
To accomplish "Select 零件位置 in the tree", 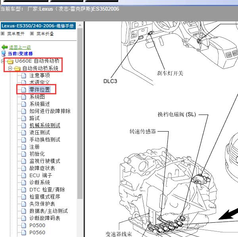I will (x=40, y=90).
